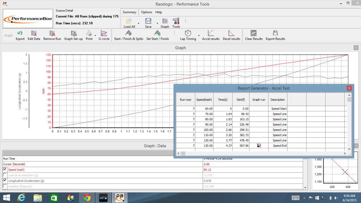Open the Options menu
This screenshot has height=203, width=361.
146,12
